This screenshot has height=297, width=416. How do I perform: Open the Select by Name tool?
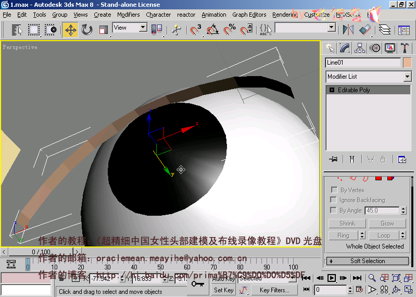point(17,30)
